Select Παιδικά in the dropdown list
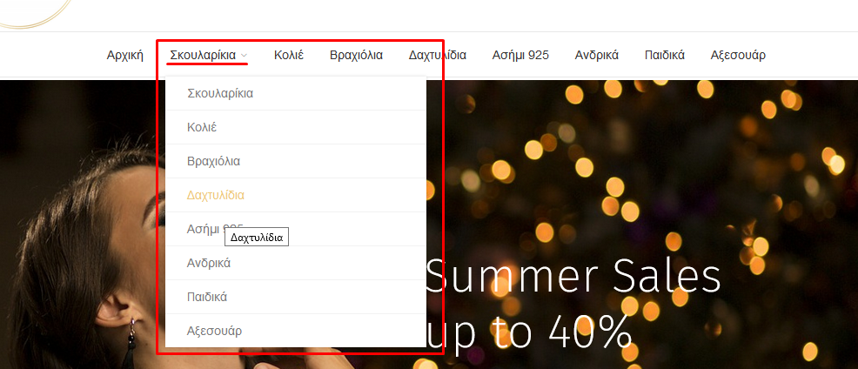 296,297
